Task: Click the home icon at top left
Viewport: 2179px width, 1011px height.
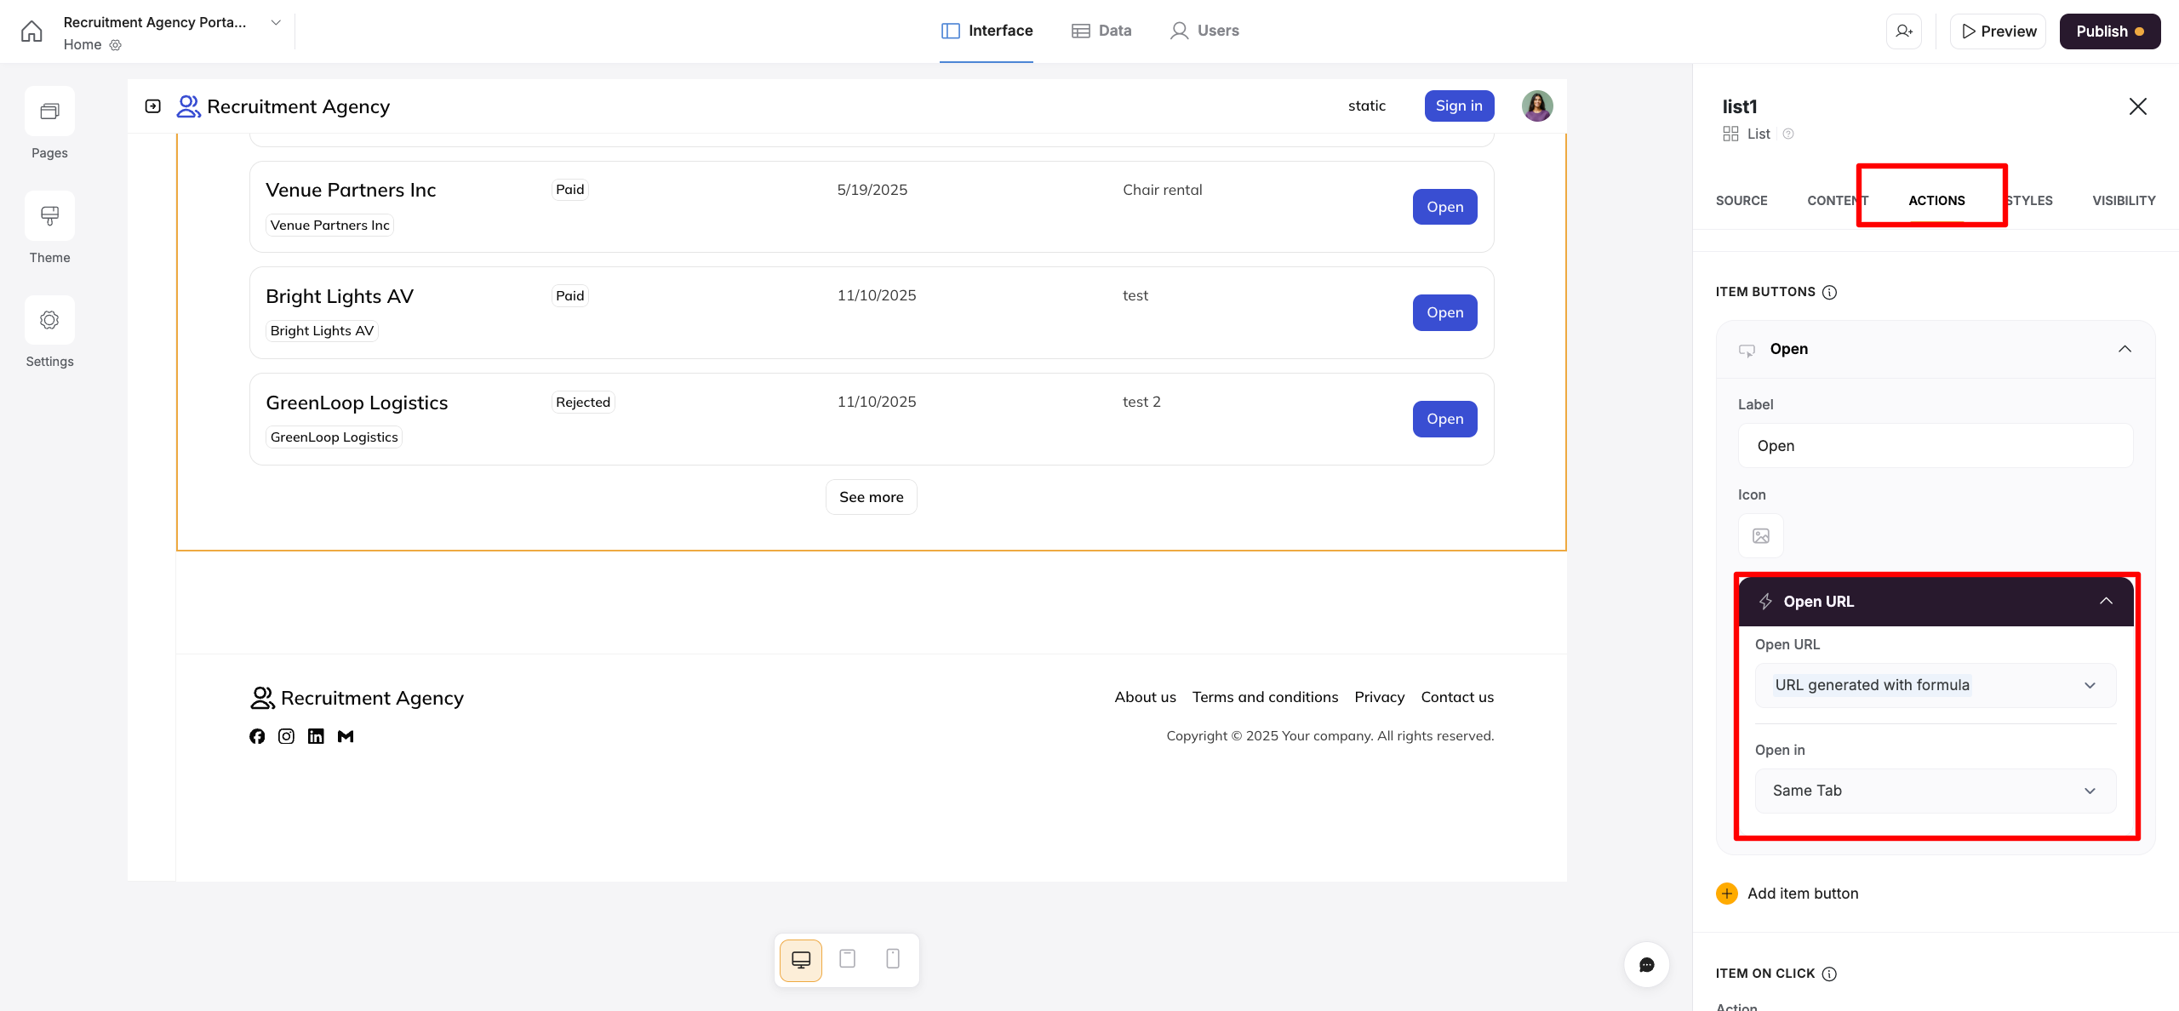Action: pyautogui.click(x=31, y=31)
